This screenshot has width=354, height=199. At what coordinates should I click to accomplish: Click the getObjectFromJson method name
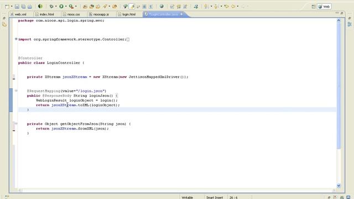point(79,124)
